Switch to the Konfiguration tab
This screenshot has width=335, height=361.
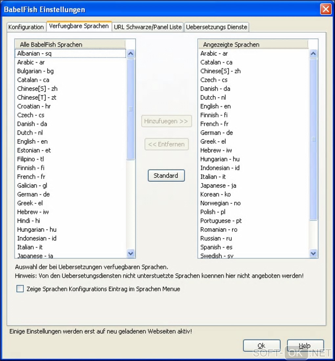pos(26,27)
